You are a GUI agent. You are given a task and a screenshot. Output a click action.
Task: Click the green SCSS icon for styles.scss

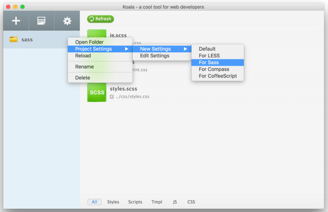97,92
